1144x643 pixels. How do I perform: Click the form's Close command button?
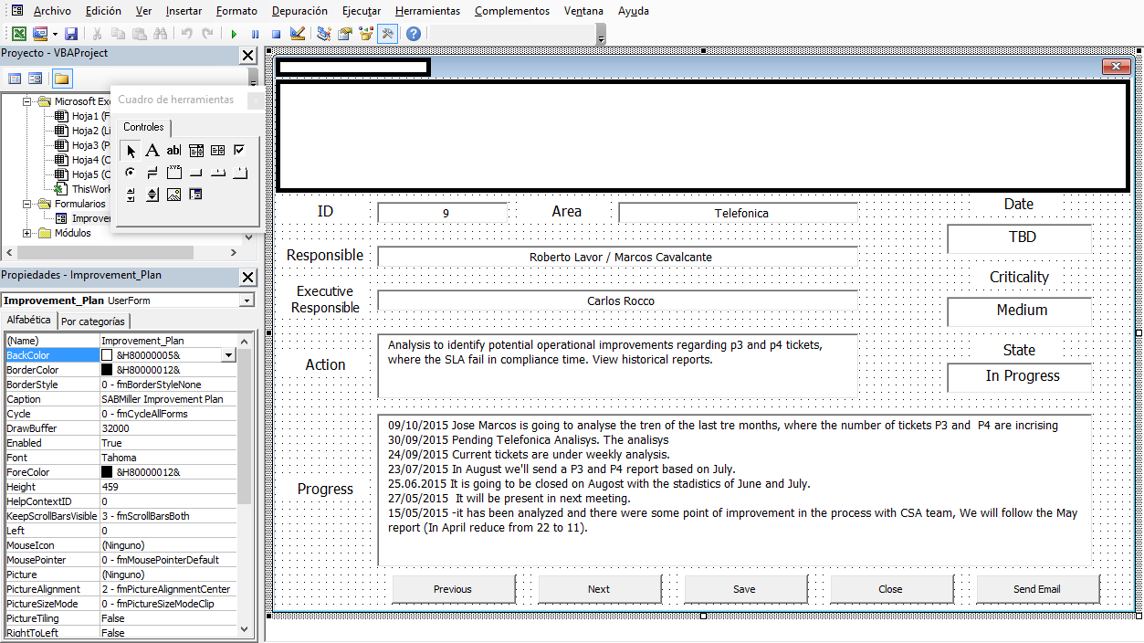pos(892,589)
